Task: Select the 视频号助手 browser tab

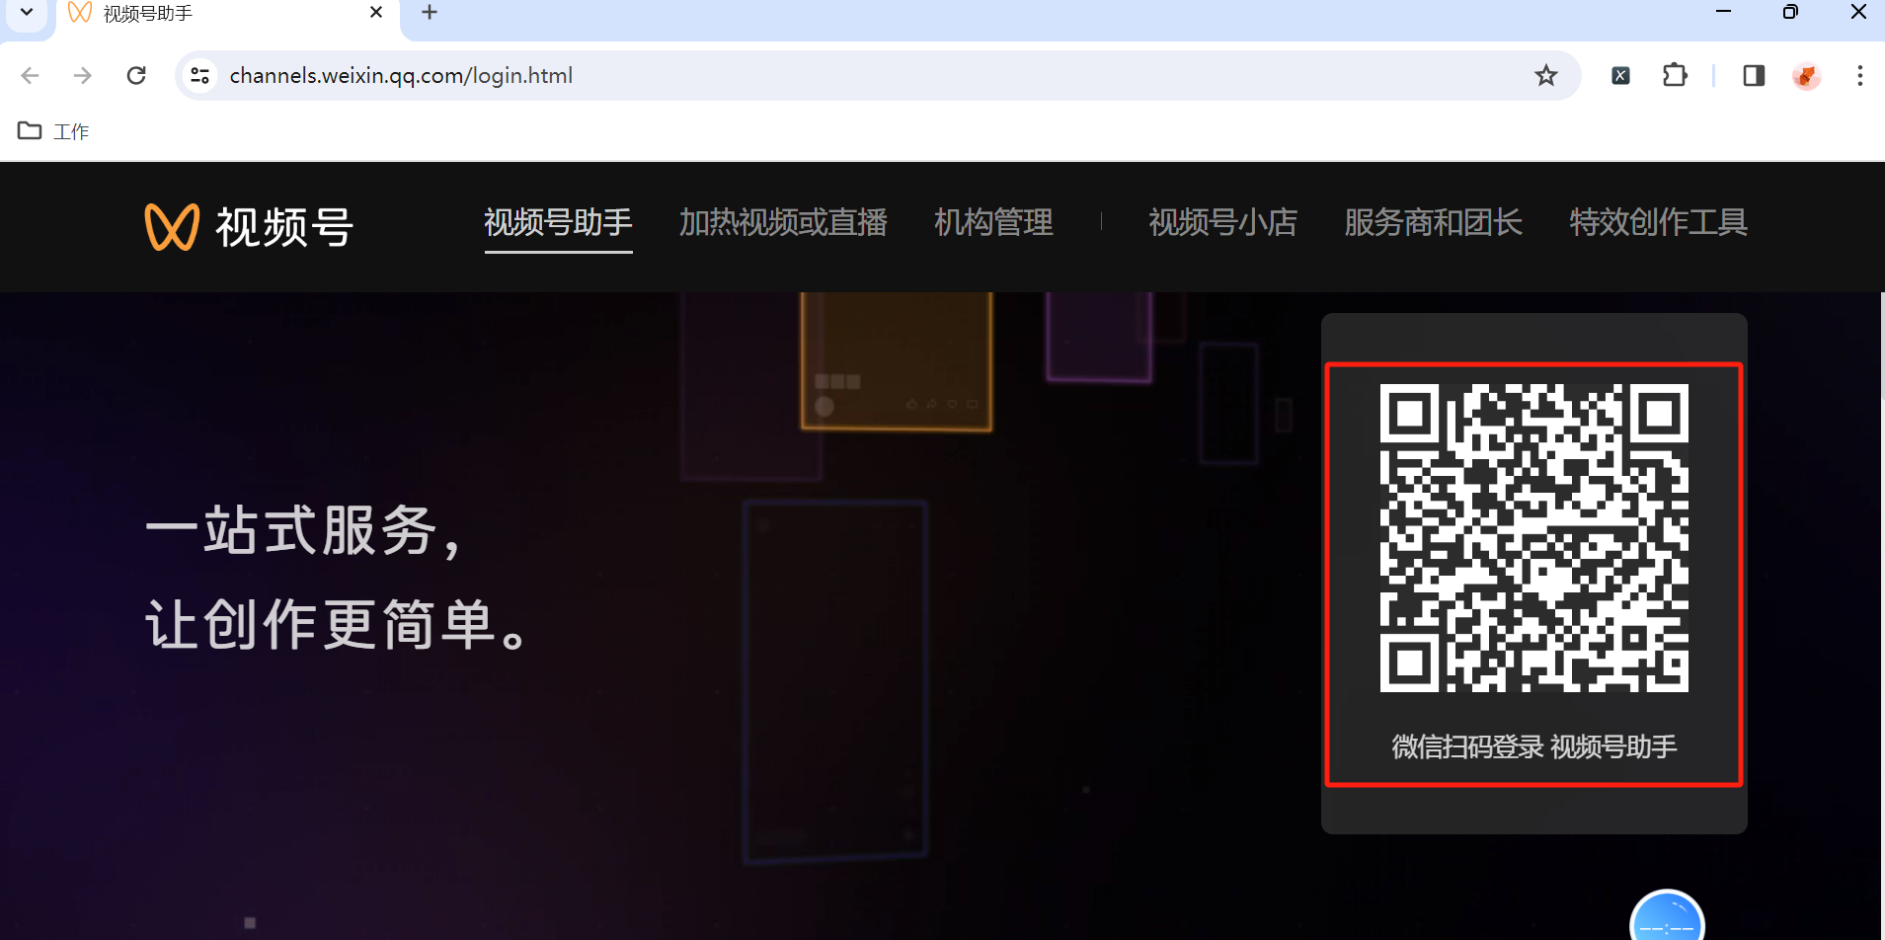Action: 227,14
